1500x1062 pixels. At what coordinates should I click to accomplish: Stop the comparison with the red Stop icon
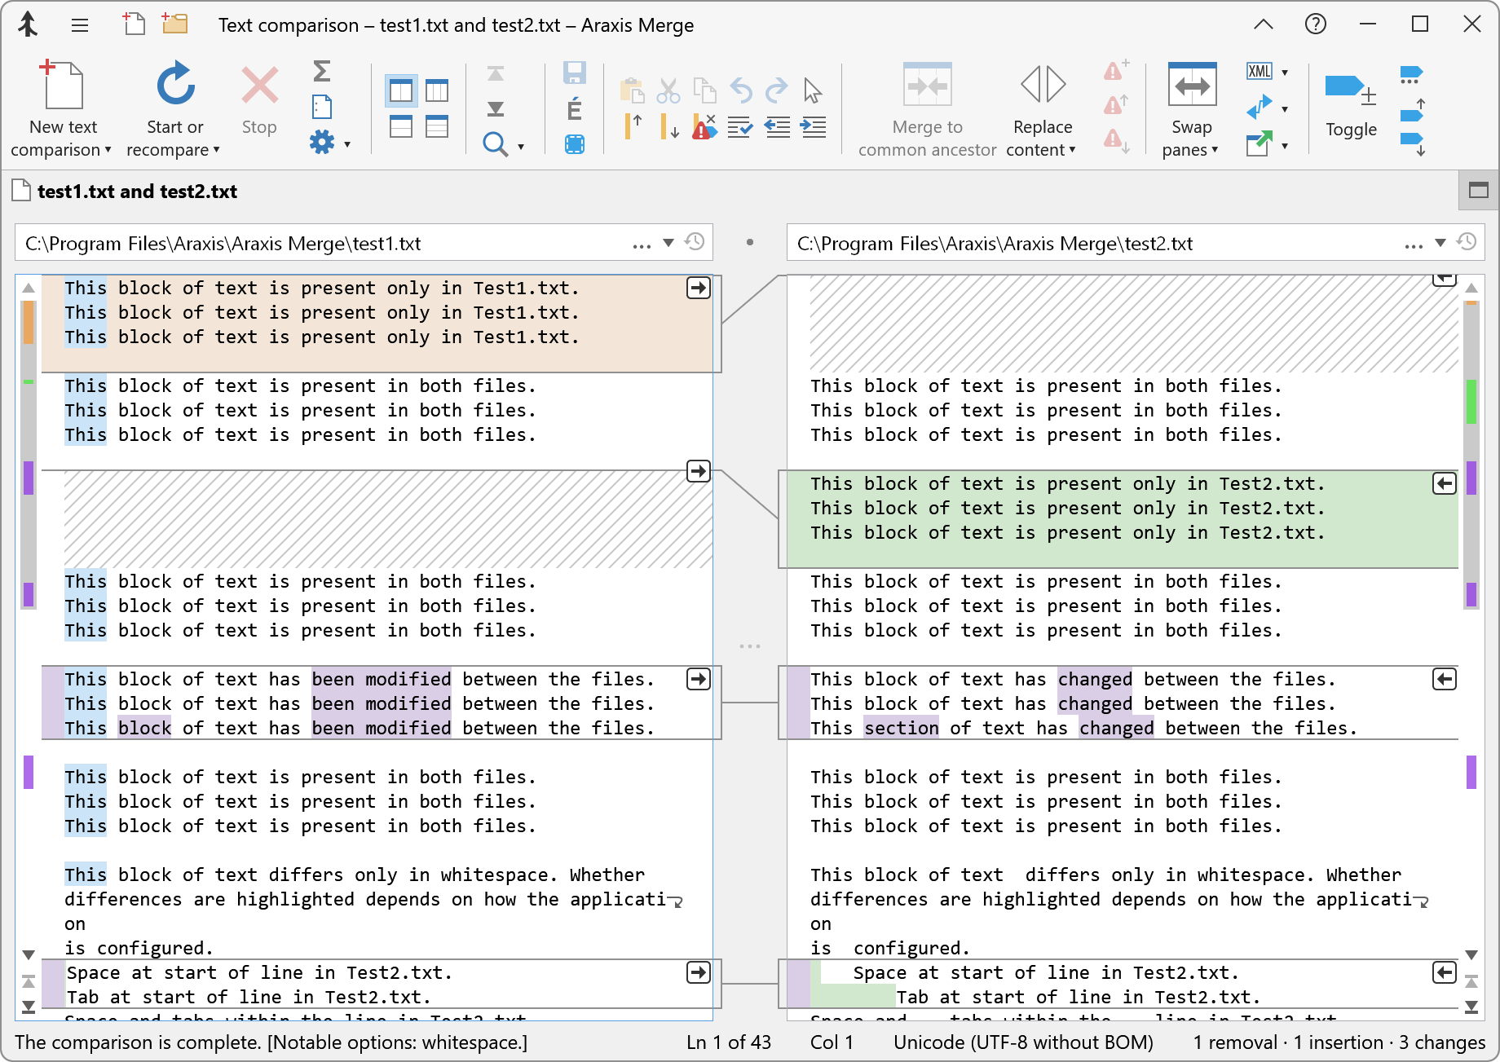pos(258,86)
